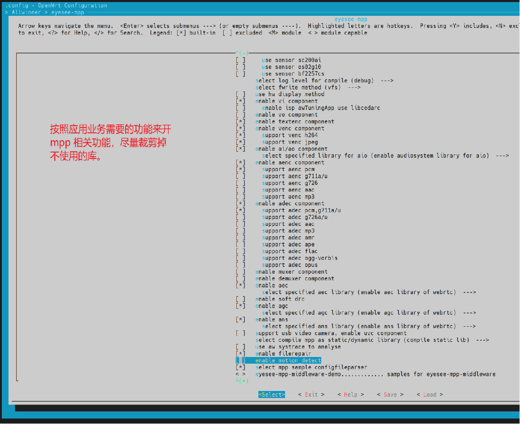Open 'select compile mpp as static/dynamic library'
Screen dimensions: 520x424
[x=372, y=340]
